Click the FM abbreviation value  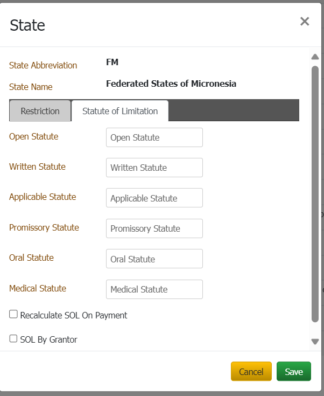(x=112, y=62)
